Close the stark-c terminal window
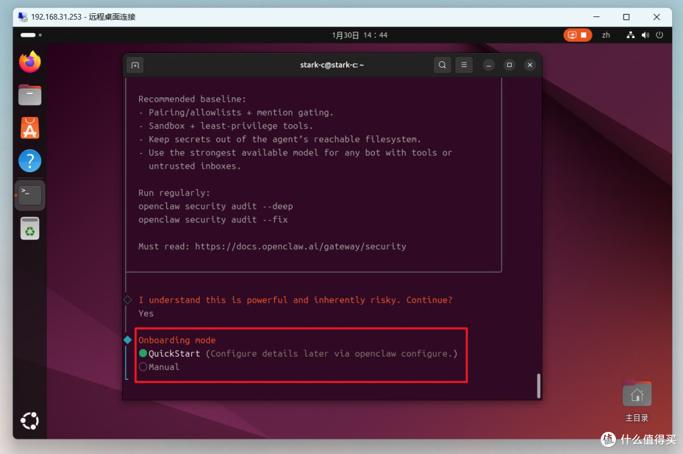683x454 pixels. [x=530, y=65]
